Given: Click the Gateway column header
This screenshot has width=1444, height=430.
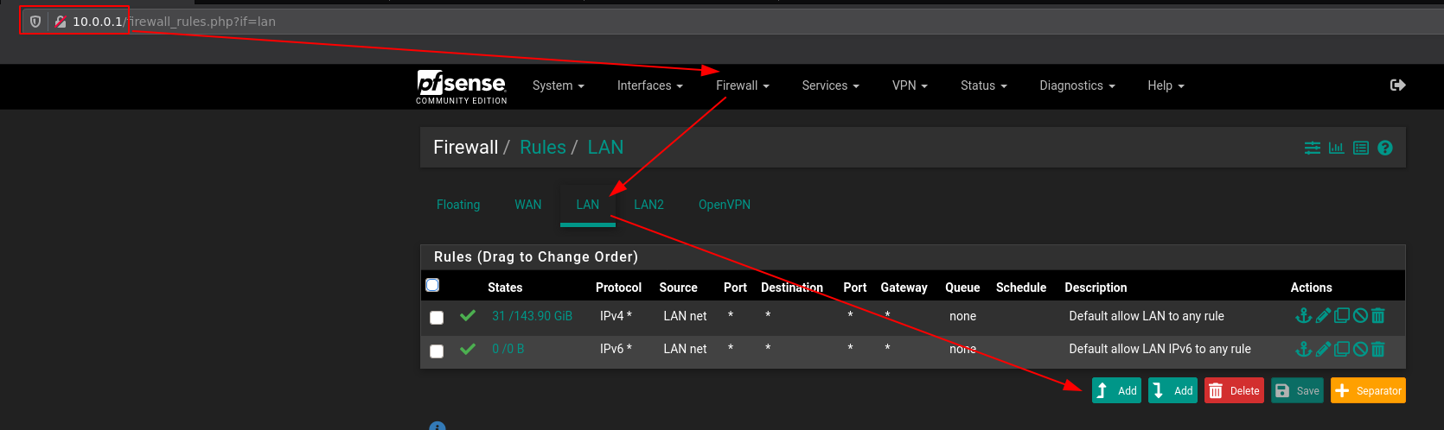Looking at the screenshot, I should [x=904, y=288].
